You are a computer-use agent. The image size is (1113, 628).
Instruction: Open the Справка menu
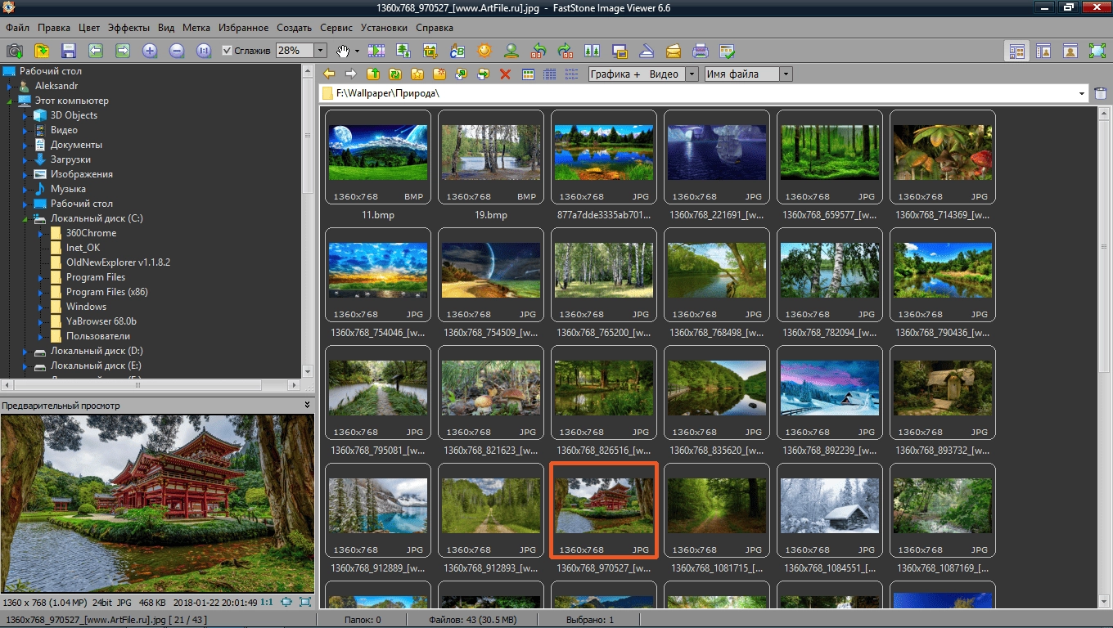pos(435,28)
